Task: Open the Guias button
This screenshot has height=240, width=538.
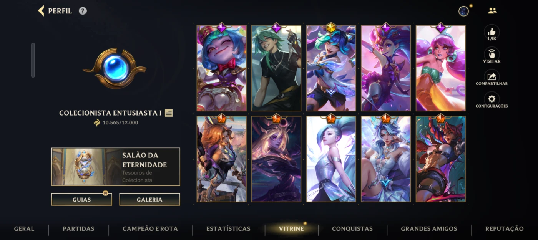Action: (x=82, y=199)
